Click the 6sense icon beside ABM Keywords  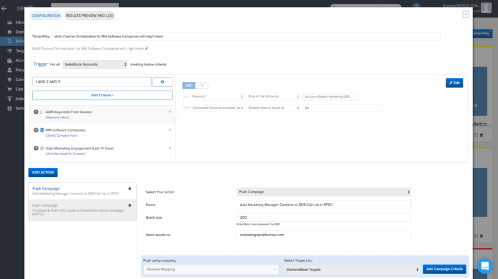click(42, 112)
